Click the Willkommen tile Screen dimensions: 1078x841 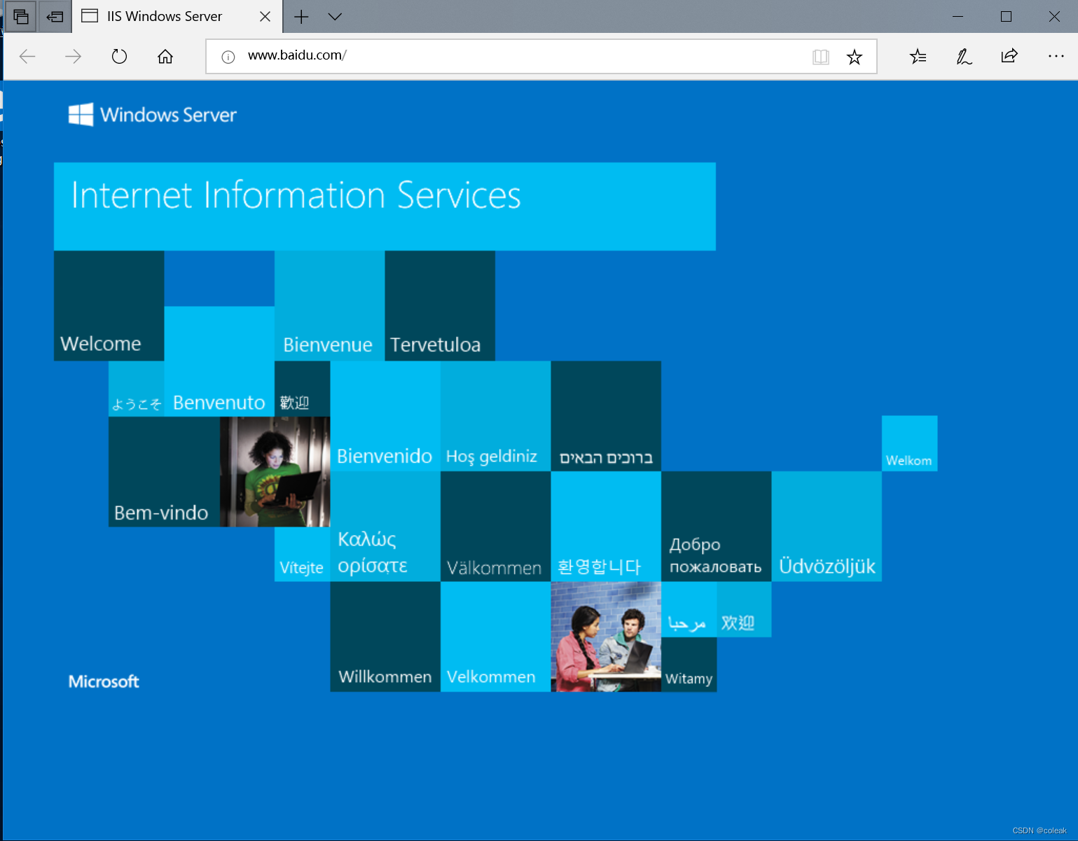click(385, 637)
